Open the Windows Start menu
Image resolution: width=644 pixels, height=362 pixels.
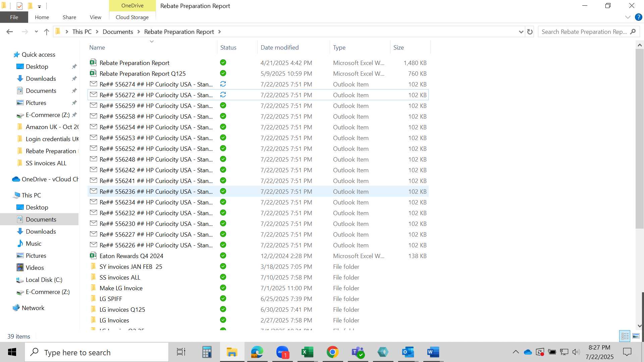click(12, 352)
